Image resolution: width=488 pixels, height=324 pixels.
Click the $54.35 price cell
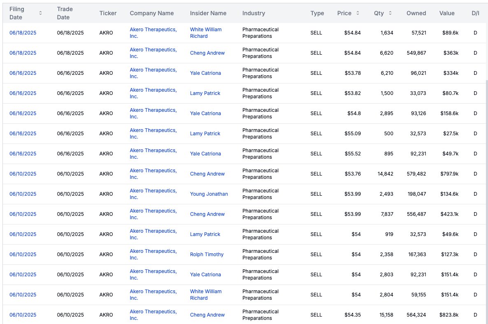pyautogui.click(x=353, y=315)
